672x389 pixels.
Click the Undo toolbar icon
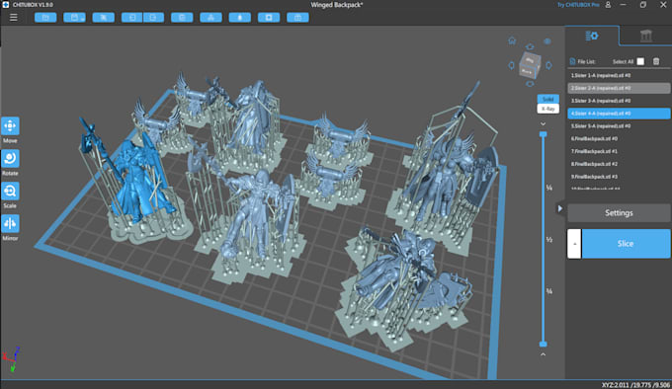[132, 18]
